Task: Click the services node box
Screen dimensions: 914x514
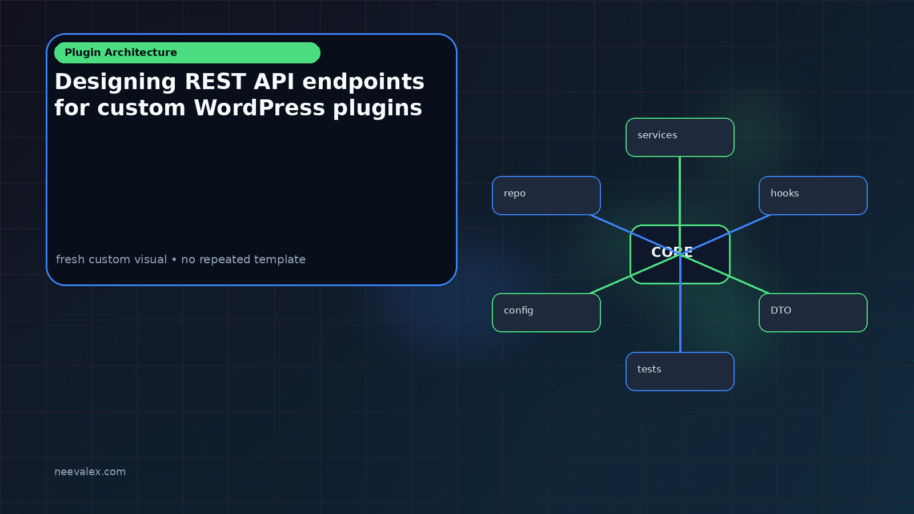Action: coord(680,137)
